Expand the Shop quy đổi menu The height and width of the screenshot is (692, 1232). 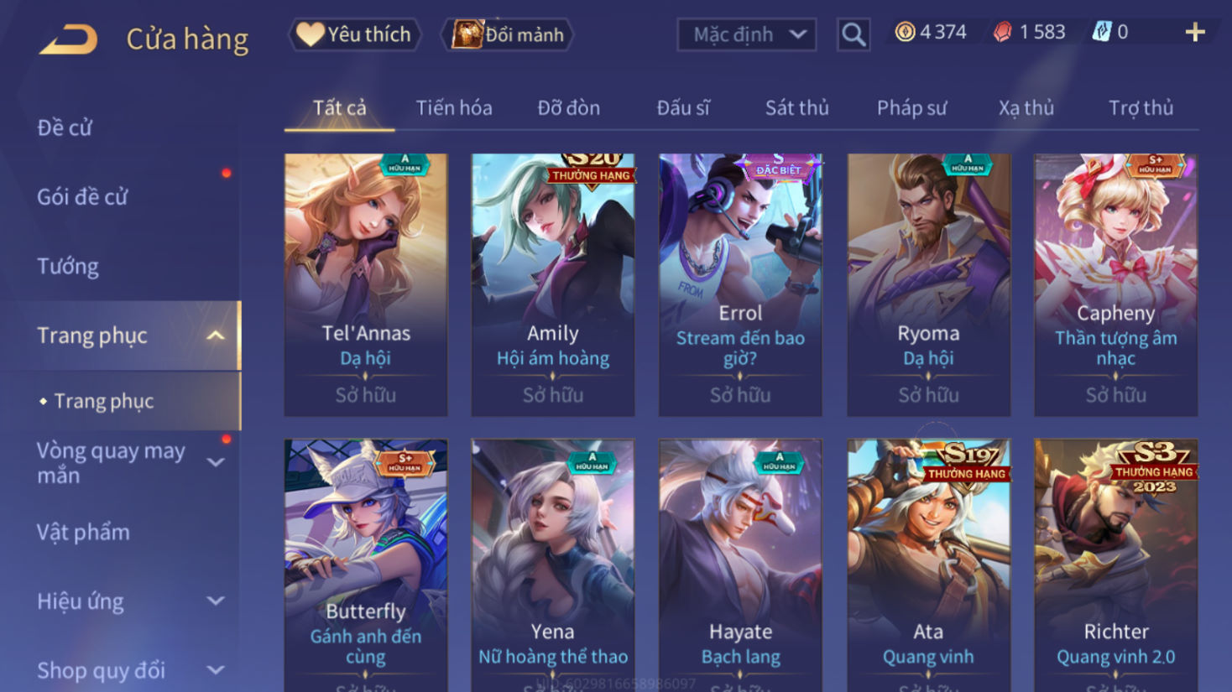[x=216, y=670]
